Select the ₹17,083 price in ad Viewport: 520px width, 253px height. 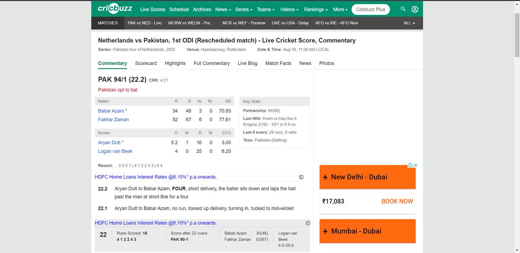point(333,201)
